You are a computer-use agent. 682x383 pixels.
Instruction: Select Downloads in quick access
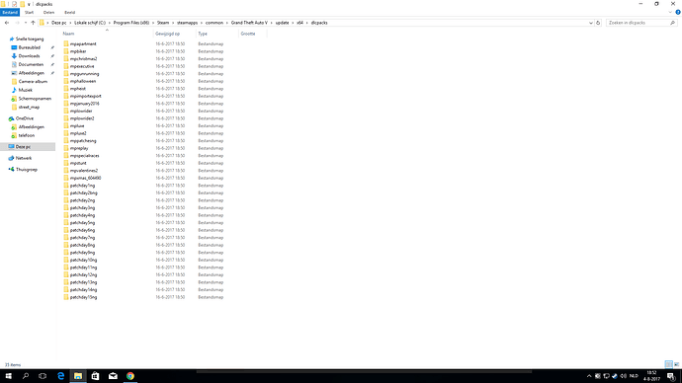point(29,56)
